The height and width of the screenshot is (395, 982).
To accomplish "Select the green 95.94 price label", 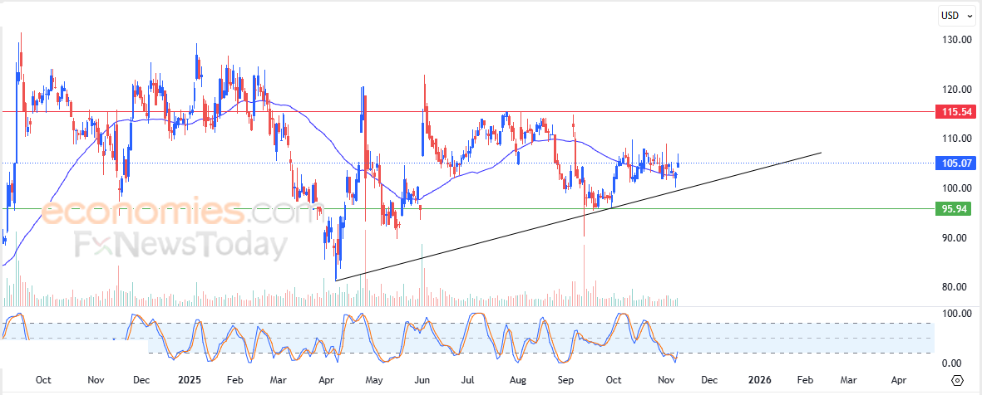I will coord(953,209).
